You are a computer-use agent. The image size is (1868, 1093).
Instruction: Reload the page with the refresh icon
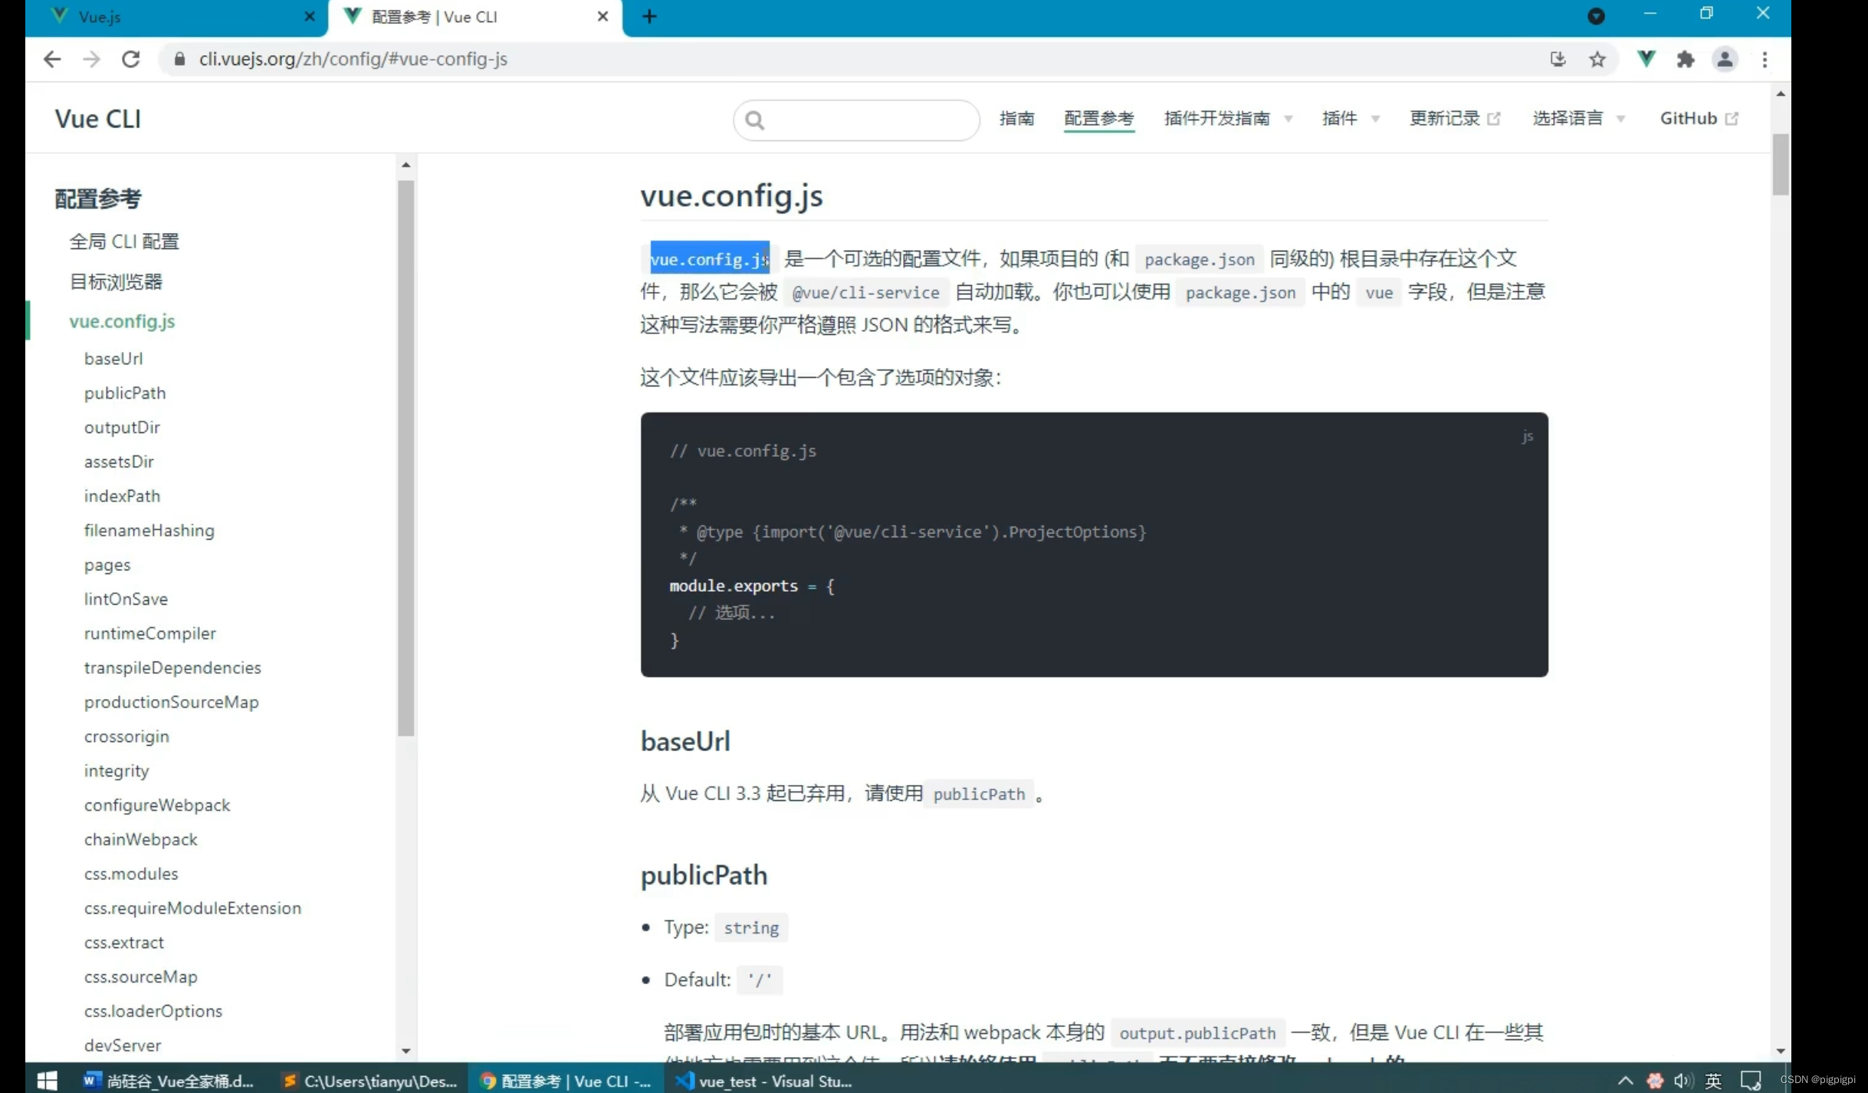pos(131,59)
